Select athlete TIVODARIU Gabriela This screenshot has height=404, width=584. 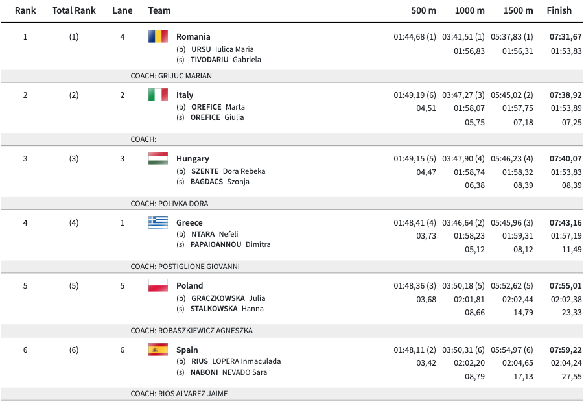(x=226, y=60)
